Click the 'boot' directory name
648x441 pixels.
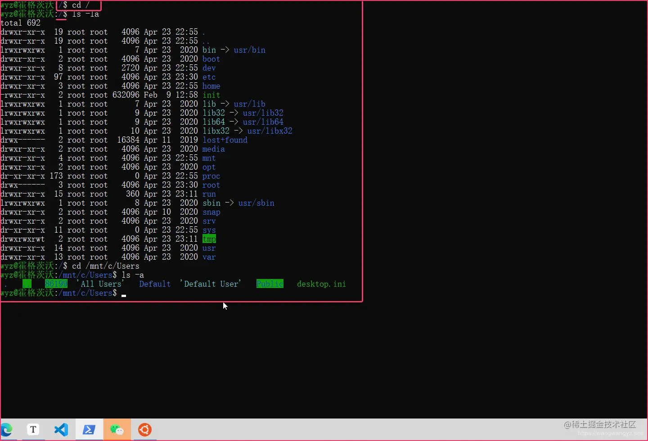(211, 59)
